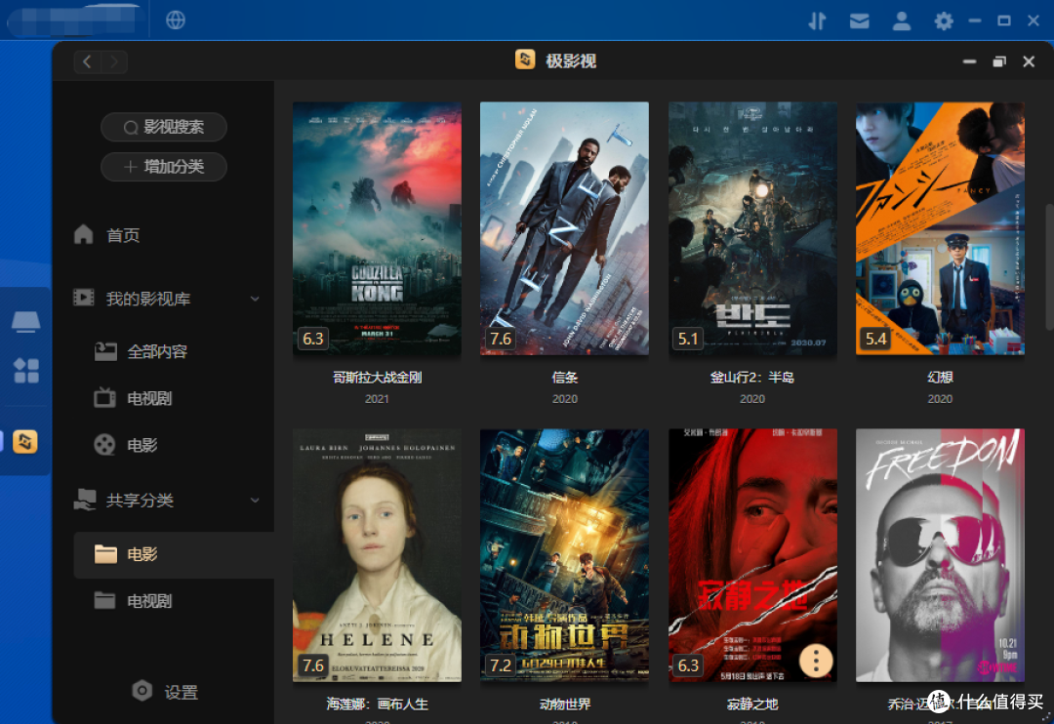Open the three-dot menu on the 寂静之地 poster
This screenshot has height=724, width=1054.
(x=816, y=662)
